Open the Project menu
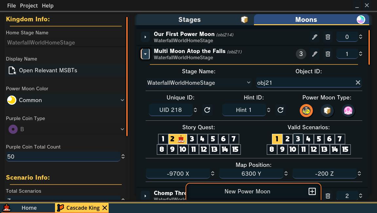This screenshot has width=377, height=213. 29,6
